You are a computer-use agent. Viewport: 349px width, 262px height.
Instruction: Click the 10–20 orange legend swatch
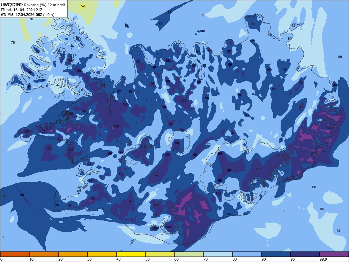click(44, 254)
